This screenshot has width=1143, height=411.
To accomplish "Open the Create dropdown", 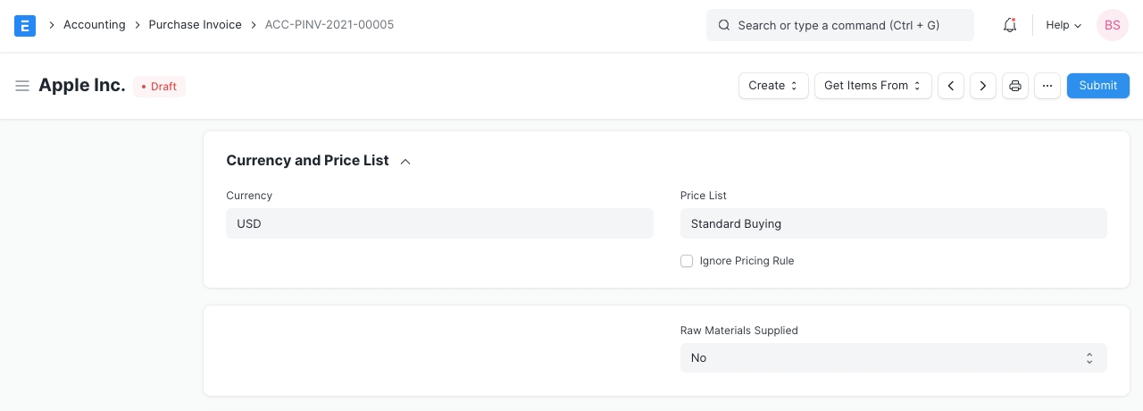I will click(773, 86).
